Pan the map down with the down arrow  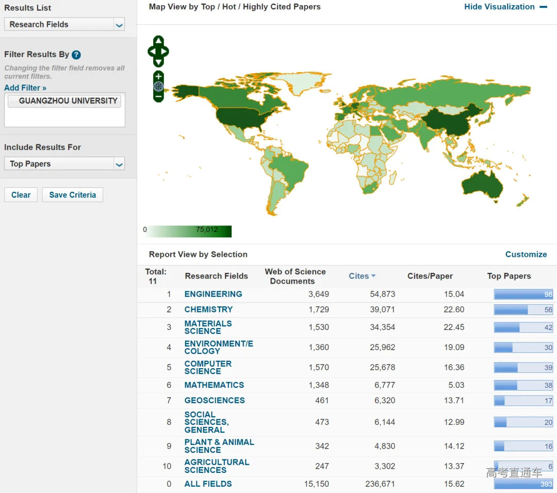(x=158, y=61)
